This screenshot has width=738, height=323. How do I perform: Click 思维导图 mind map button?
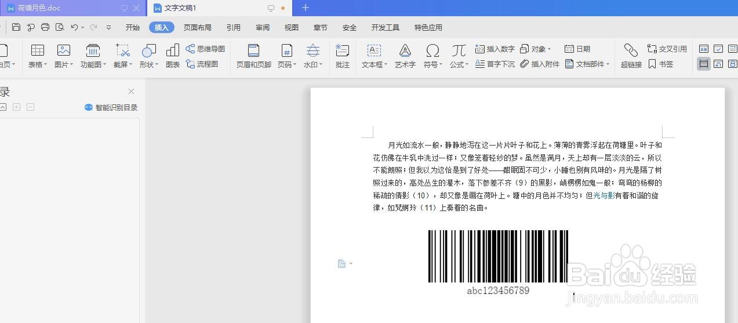(205, 49)
